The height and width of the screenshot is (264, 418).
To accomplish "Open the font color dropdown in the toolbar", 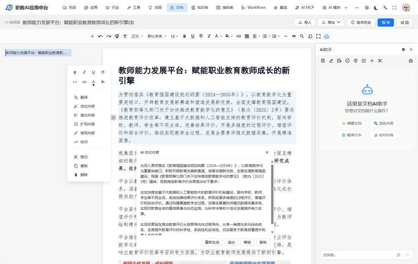I will coord(218,36).
